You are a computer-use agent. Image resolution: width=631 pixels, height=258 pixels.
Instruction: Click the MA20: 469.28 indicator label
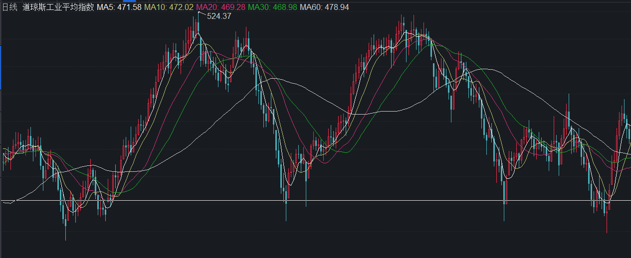pyautogui.click(x=221, y=7)
